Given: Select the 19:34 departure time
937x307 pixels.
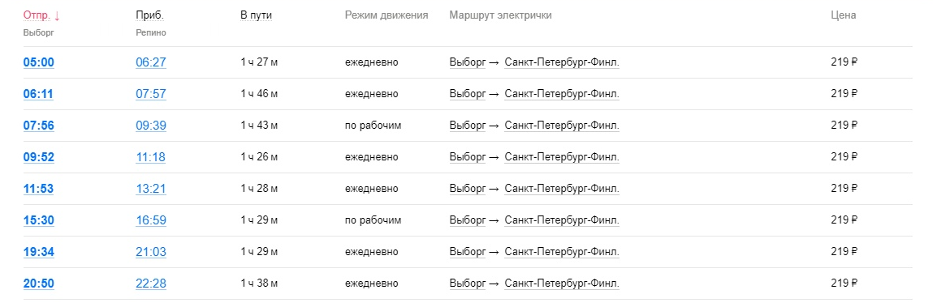Looking at the screenshot, I should coord(38,252).
